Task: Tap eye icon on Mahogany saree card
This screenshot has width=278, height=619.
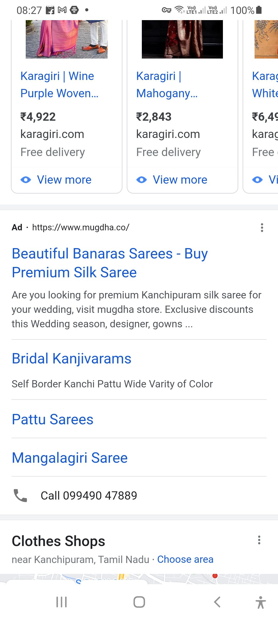Action: (x=142, y=180)
